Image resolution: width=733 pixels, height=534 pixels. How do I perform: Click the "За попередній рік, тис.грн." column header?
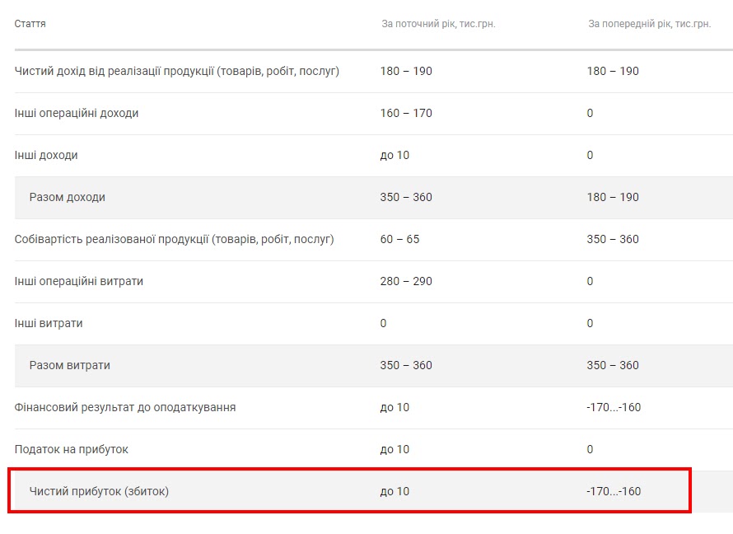pyautogui.click(x=649, y=24)
